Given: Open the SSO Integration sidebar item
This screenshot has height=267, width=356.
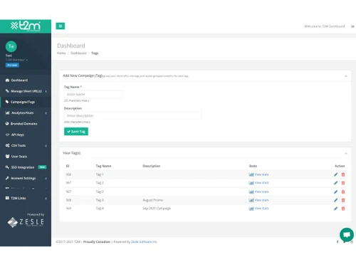Looking at the screenshot, I should pyautogui.click(x=23, y=167).
